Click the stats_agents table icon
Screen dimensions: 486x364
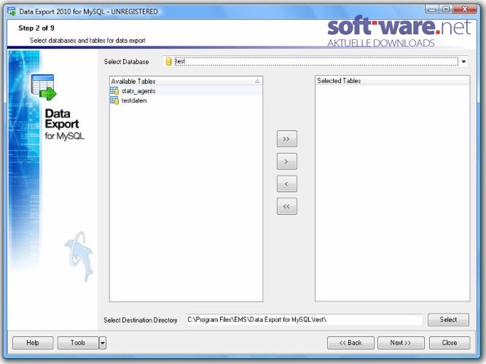tap(114, 91)
